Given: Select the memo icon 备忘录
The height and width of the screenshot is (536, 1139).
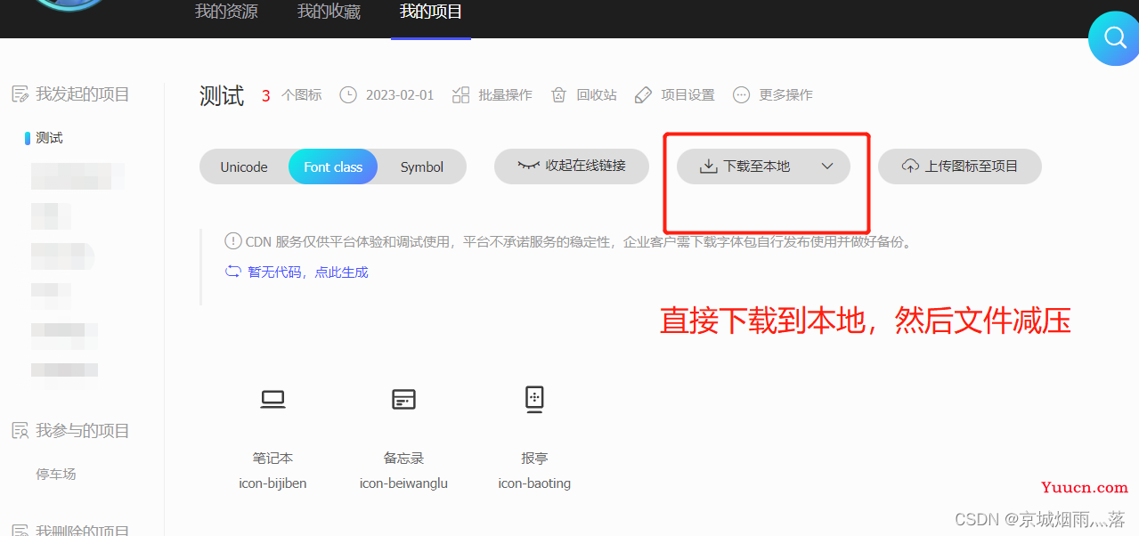Looking at the screenshot, I should [403, 400].
